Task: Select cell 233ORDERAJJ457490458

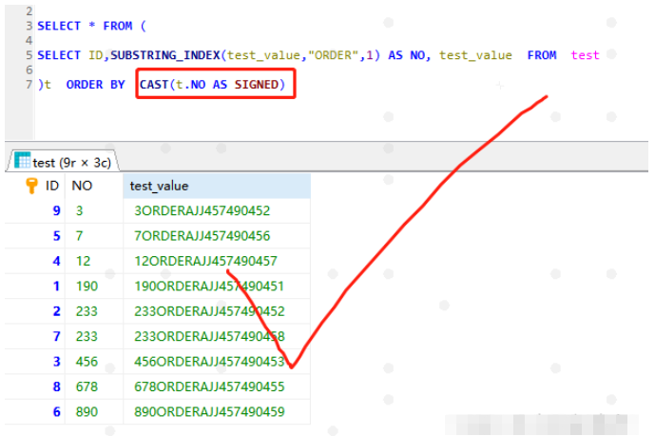Action: click(x=217, y=336)
